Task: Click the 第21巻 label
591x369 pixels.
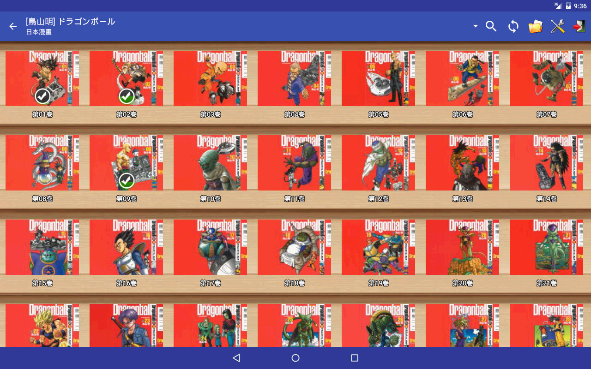Action: click(x=547, y=283)
